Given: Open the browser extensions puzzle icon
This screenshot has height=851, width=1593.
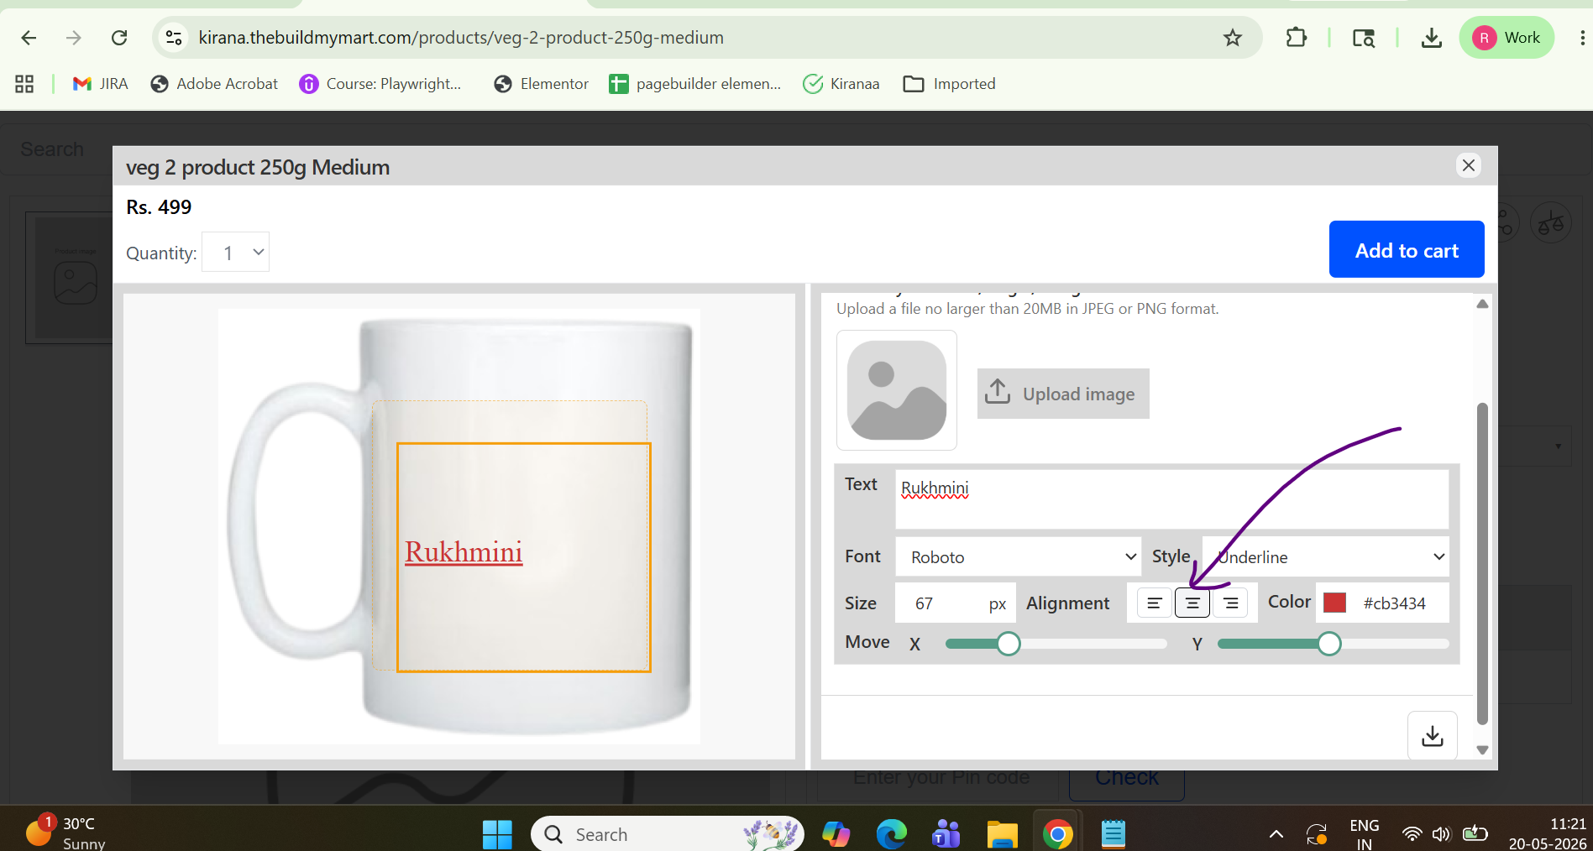Looking at the screenshot, I should (x=1297, y=38).
